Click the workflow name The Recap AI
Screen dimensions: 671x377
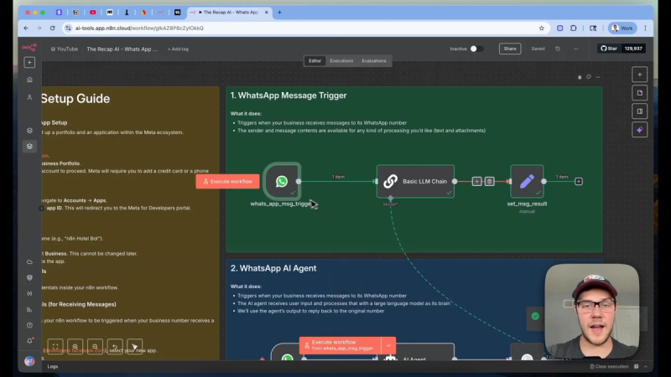[122, 49]
